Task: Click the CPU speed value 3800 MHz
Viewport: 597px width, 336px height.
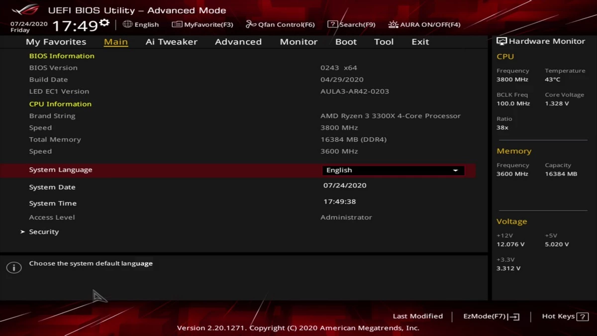Action: [x=339, y=128]
